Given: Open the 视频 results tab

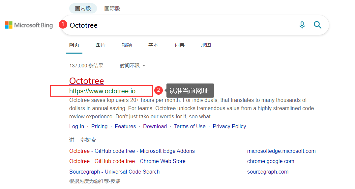Looking at the screenshot, I should tap(127, 45).
